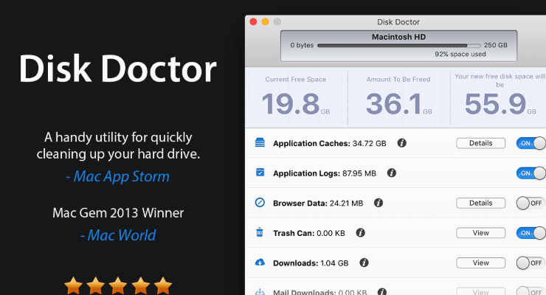Click the '0 bytes' label
The width and height of the screenshot is (546, 295).
coord(302,45)
